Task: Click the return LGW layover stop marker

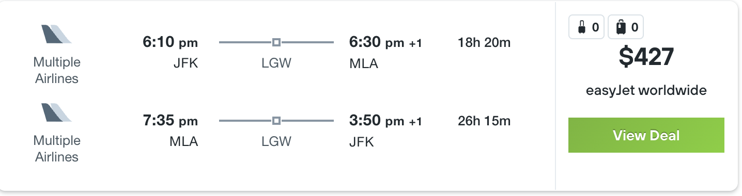Action: pos(276,120)
